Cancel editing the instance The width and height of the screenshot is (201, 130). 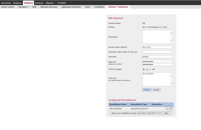pyautogui.click(x=156, y=90)
